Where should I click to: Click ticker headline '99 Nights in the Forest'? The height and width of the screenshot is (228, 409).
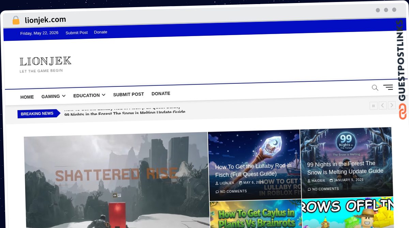pyautogui.click(x=125, y=113)
